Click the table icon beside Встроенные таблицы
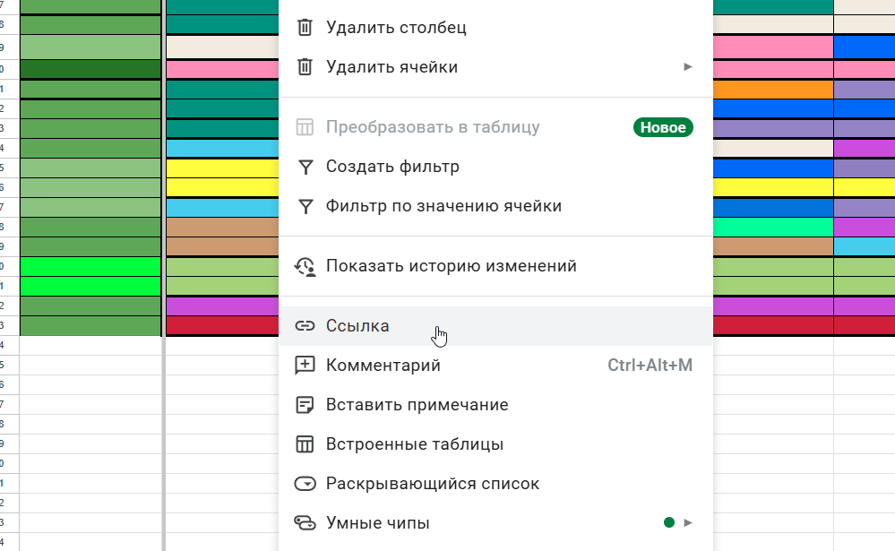895x551 pixels. tap(305, 444)
